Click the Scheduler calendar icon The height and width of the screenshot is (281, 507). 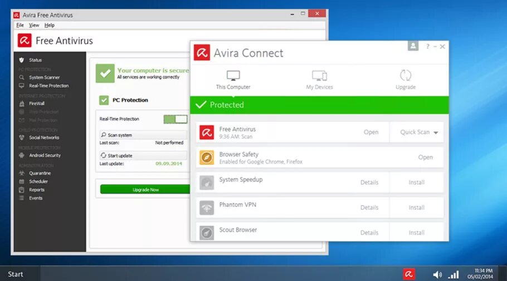(22, 181)
